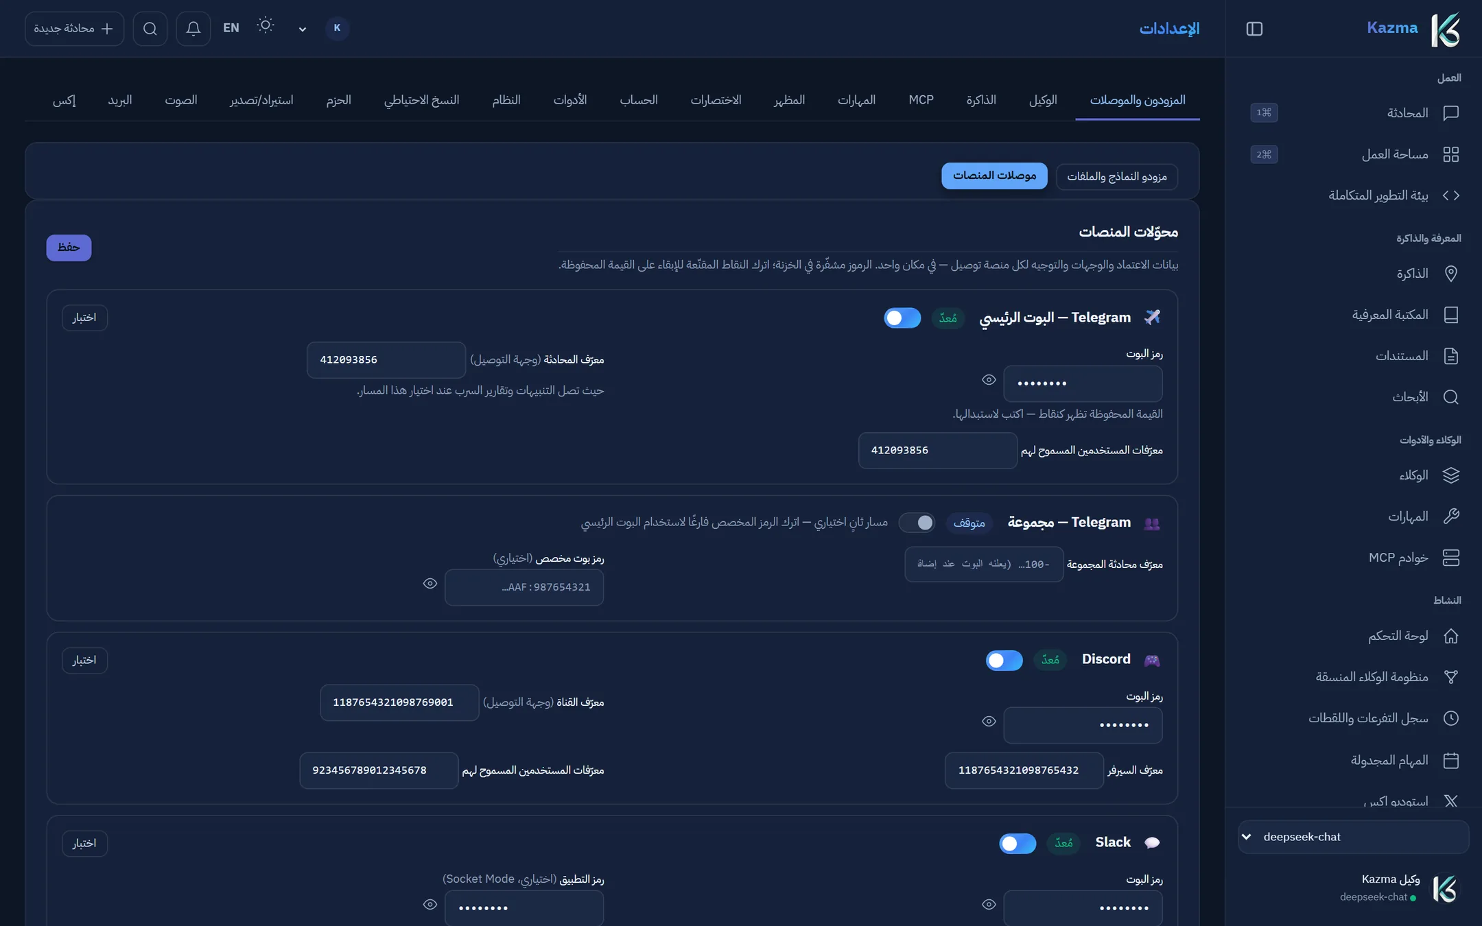Open الأبحاث research in sidebar
Image resolution: width=1482 pixels, height=926 pixels.
point(1354,397)
